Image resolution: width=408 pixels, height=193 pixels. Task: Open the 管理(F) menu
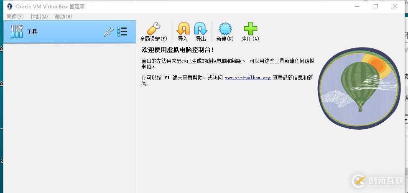pos(15,17)
